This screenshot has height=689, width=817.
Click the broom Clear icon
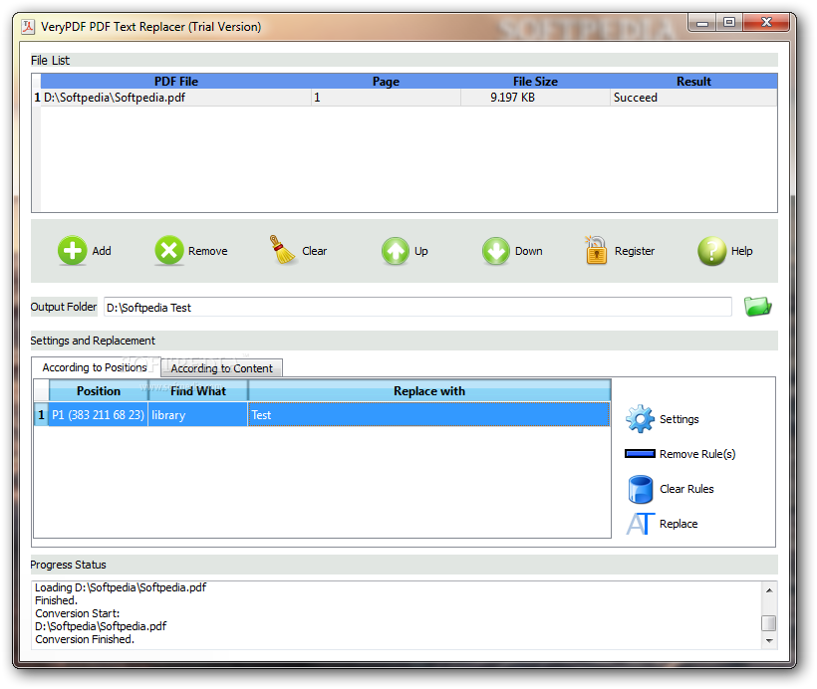(282, 250)
